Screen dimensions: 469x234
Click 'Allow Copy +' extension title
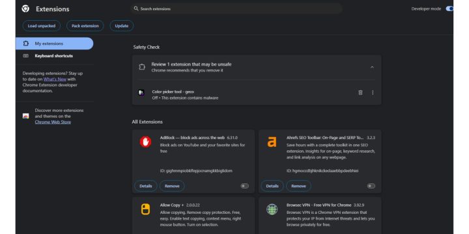click(x=172, y=205)
